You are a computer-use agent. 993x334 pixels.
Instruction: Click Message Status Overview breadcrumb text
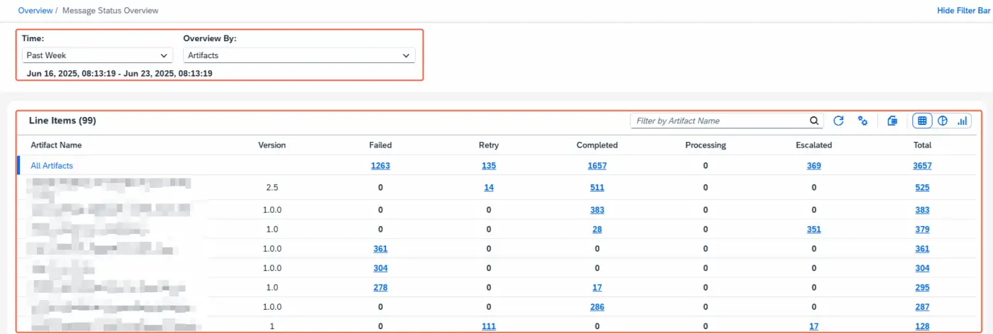(111, 11)
